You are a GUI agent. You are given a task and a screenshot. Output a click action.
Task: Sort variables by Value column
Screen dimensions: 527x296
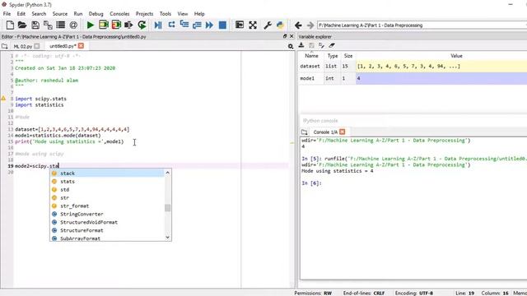coord(456,56)
